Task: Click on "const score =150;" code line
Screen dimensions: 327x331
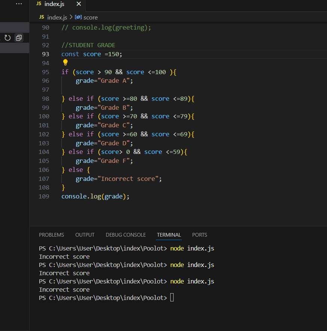Action: coord(92,54)
